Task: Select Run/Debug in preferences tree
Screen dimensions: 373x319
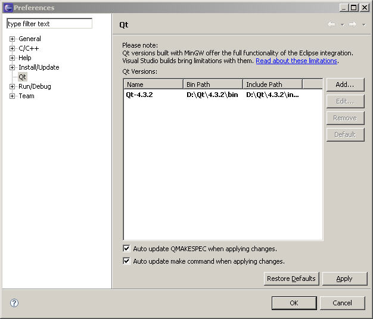Action: [x=35, y=86]
